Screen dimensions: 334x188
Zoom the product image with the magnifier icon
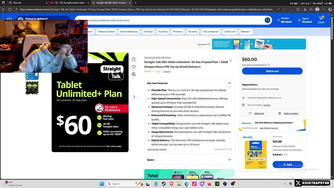pyautogui.click(x=134, y=74)
